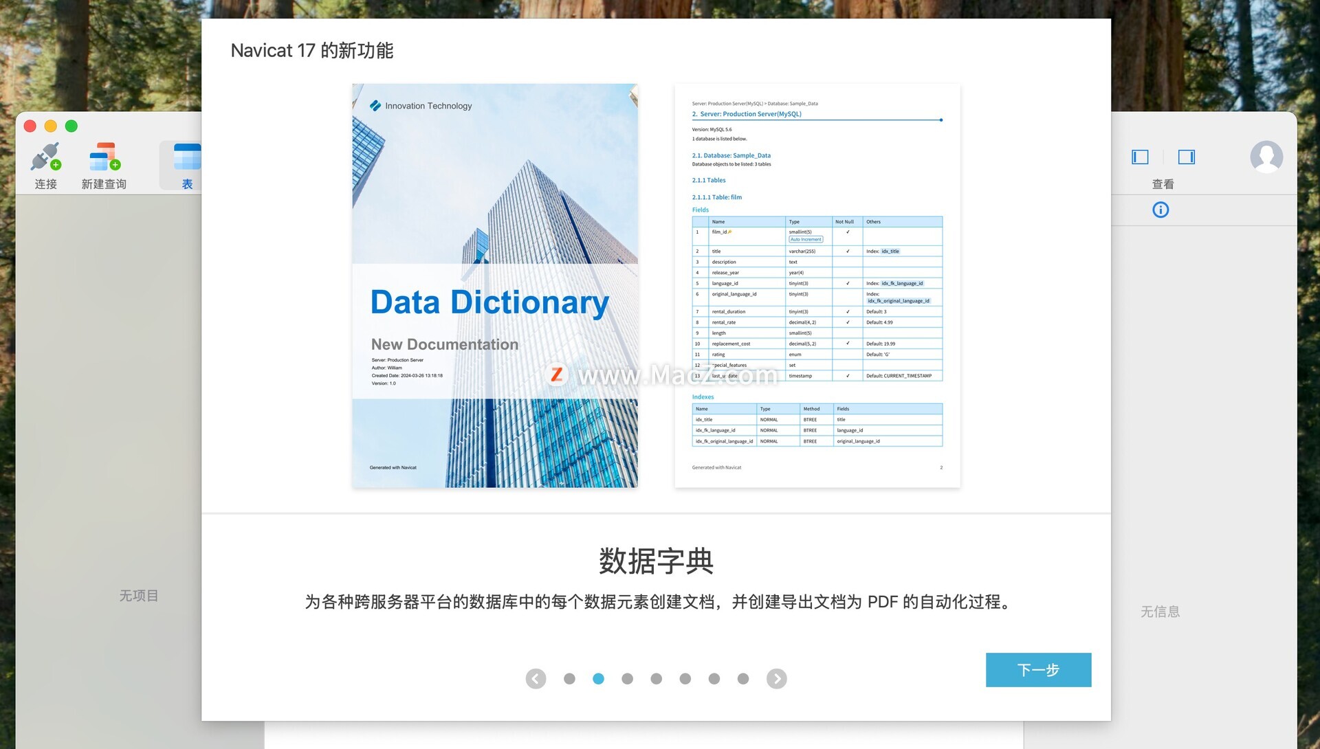Click the 数据字典 heading text
Viewport: 1320px width, 749px height.
point(657,561)
